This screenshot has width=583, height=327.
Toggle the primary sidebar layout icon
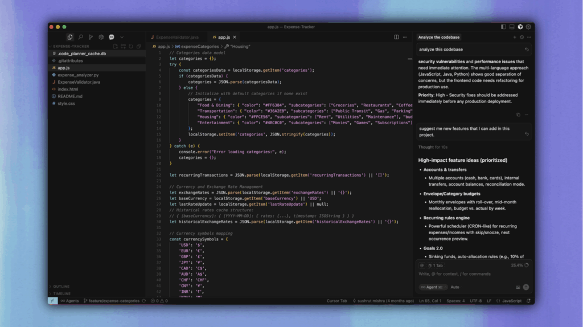pyautogui.click(x=503, y=27)
